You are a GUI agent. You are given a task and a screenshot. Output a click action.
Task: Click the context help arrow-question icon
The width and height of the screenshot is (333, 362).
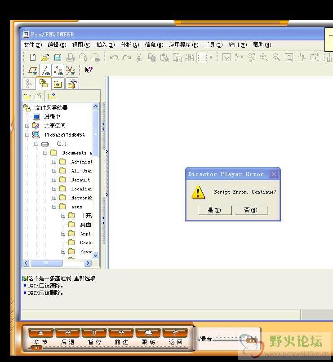click(x=89, y=70)
